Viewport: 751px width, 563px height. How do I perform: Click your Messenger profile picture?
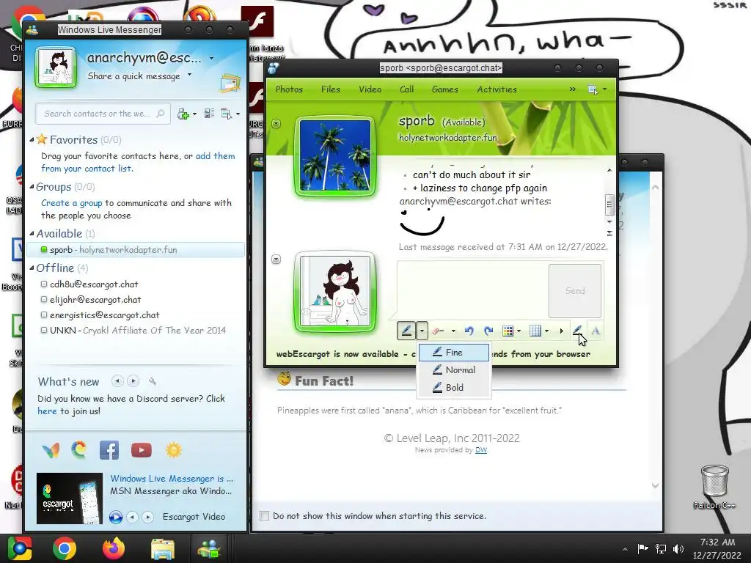[56, 67]
